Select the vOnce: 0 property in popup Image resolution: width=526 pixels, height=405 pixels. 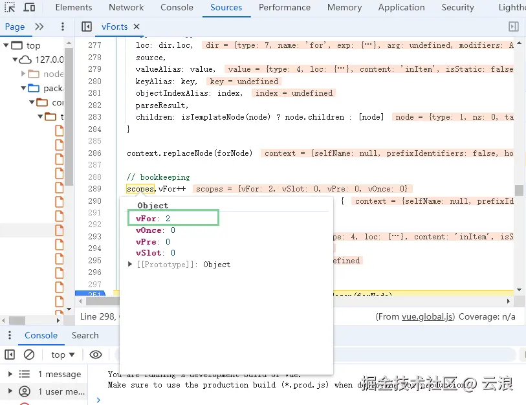click(x=156, y=230)
